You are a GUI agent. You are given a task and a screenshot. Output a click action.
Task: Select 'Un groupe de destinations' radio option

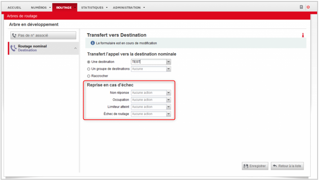pos(89,69)
